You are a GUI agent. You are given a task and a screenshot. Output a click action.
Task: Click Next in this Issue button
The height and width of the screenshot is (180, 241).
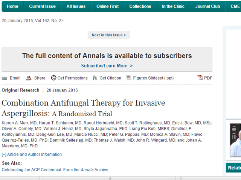click(x=109, y=35)
